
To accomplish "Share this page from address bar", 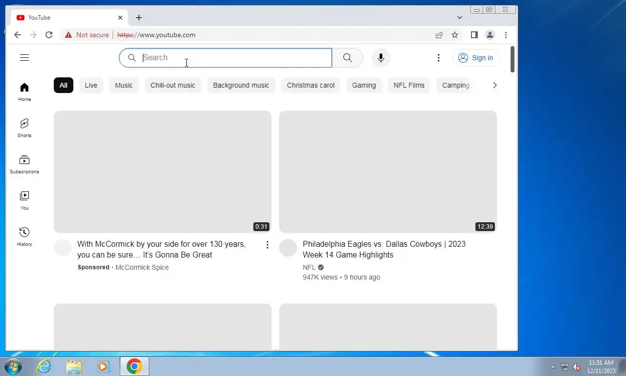I will (x=439, y=35).
